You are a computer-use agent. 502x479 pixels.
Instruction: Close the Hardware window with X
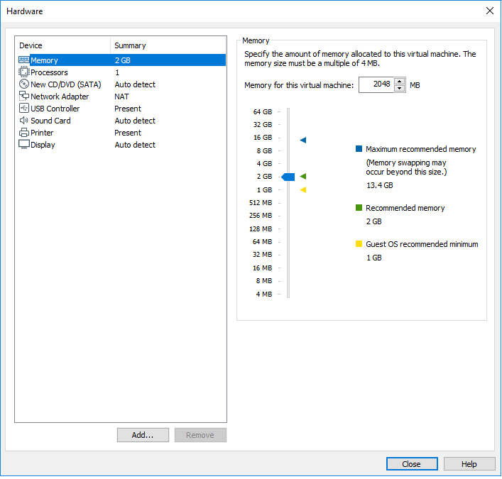coord(489,11)
